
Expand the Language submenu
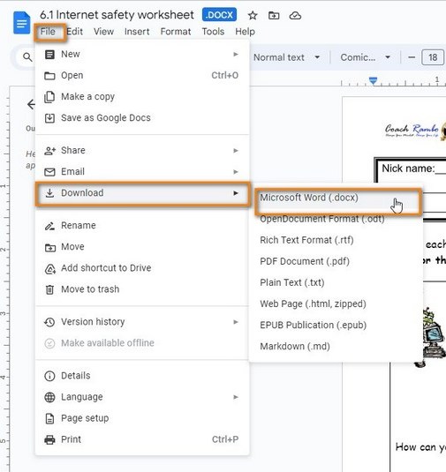142,397
